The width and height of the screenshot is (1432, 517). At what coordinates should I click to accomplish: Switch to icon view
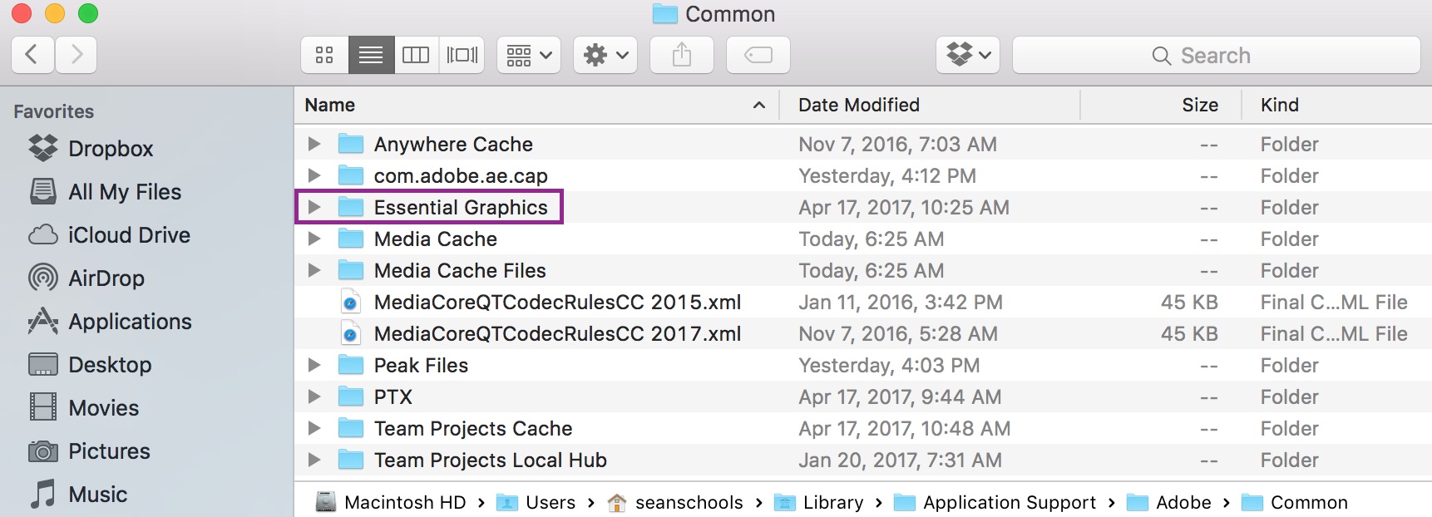(324, 55)
